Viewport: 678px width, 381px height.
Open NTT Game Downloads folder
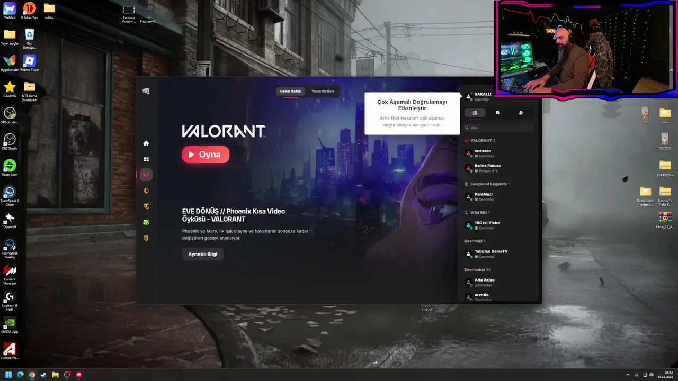pyautogui.click(x=30, y=91)
